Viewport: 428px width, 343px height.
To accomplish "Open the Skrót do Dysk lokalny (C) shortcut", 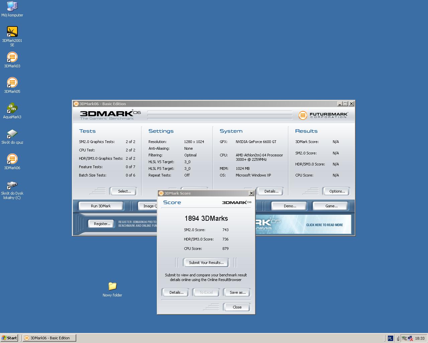I will click(12, 190).
